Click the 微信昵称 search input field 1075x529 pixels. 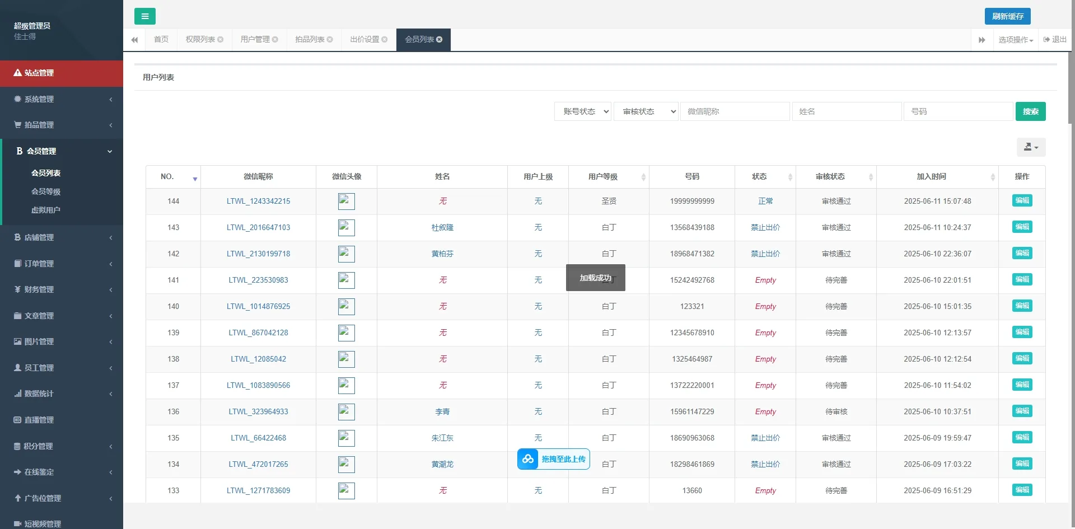735,111
